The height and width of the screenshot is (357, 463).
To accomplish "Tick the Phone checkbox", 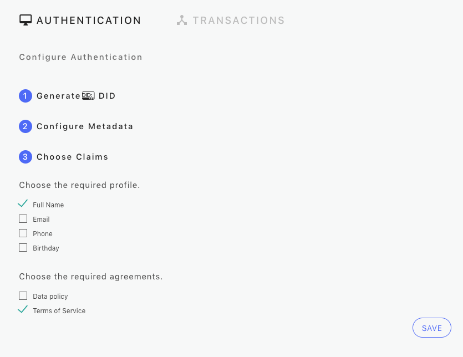I will tap(23, 233).
